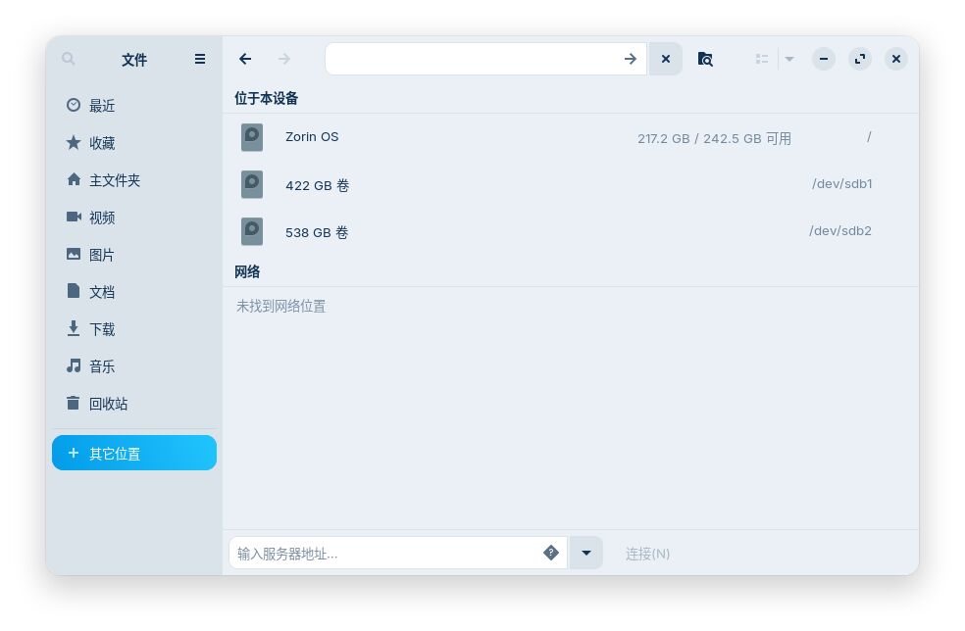Screen dimensions: 965x631
Task: Select 收藏 starred items in sidebar
Action: click(102, 143)
